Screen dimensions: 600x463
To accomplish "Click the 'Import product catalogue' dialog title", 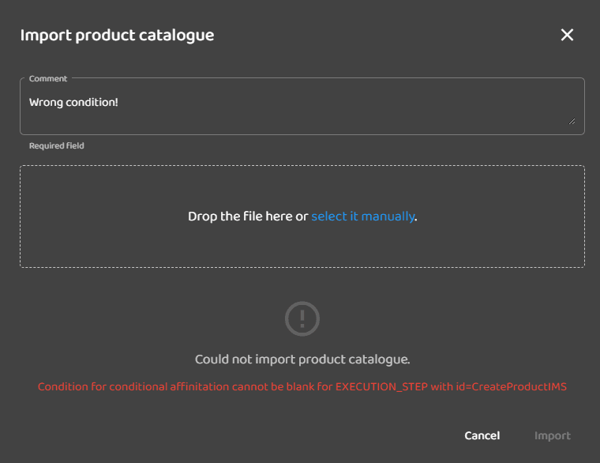I will 117,35.
